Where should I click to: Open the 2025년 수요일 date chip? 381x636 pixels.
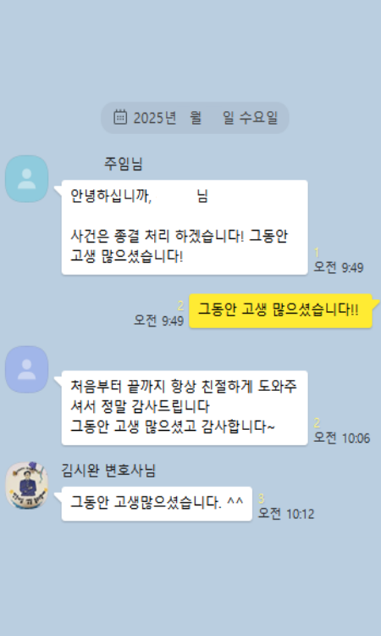(x=195, y=118)
